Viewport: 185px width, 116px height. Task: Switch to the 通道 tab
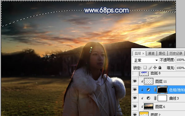(x=151, y=53)
